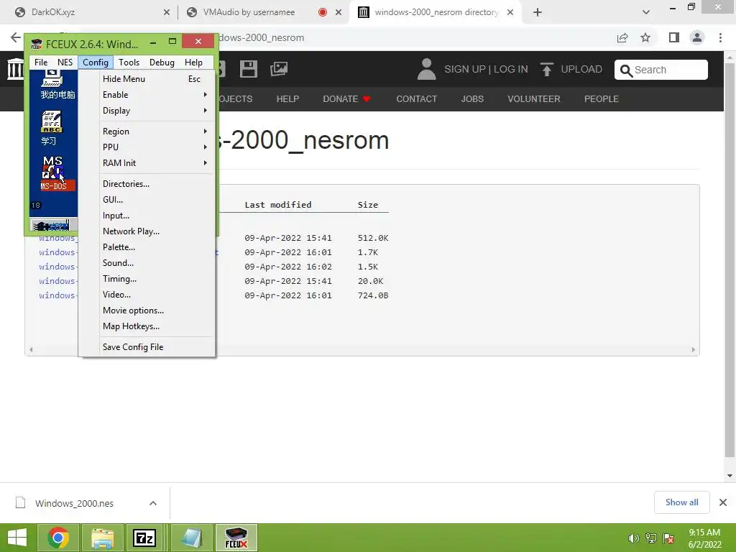Open the NES menu in FCEUX
This screenshot has width=736, height=552.
pyautogui.click(x=65, y=63)
